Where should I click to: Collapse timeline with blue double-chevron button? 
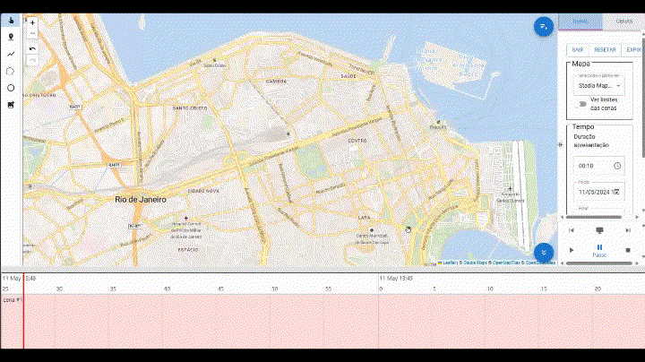543,253
